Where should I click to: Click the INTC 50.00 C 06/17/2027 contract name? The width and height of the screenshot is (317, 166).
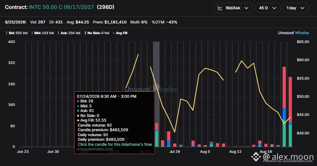click(61, 7)
